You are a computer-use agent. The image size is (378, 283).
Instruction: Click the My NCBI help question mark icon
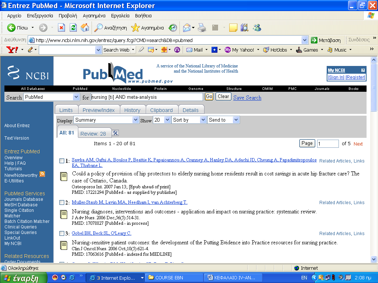[363, 70]
